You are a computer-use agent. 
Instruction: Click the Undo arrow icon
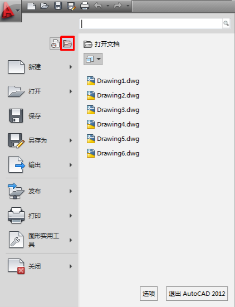tap(98, 6)
